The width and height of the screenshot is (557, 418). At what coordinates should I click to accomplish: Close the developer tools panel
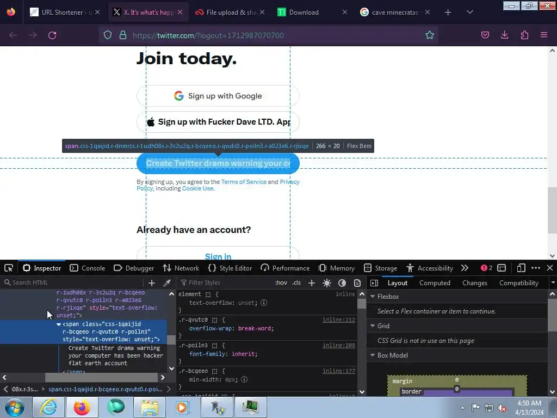click(x=550, y=268)
